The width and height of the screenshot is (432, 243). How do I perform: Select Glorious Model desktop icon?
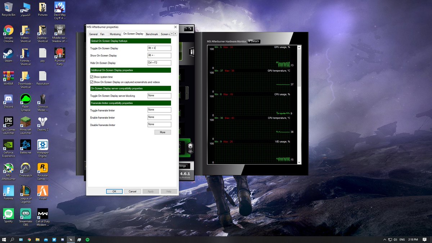click(x=42, y=103)
